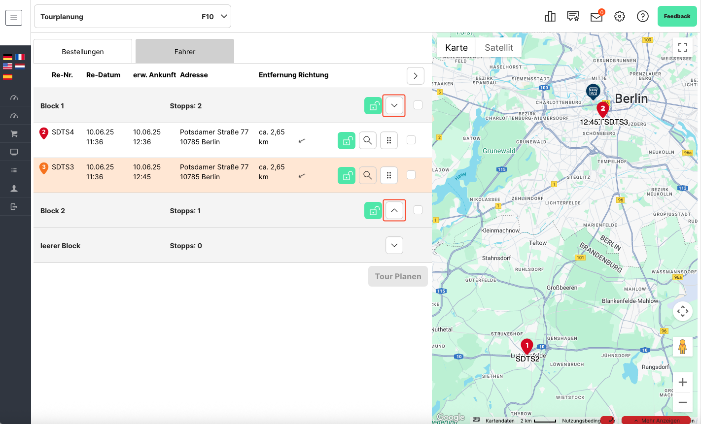Check the Block 2 checkbox

point(418,210)
